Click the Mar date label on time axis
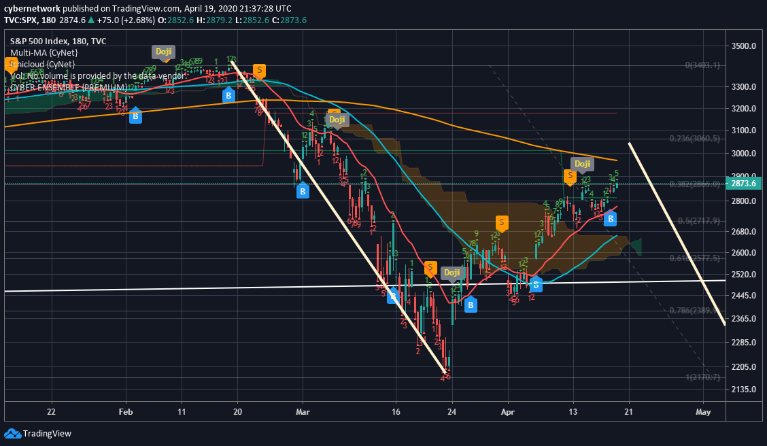Screen dimensions: 767x446 coord(303,412)
